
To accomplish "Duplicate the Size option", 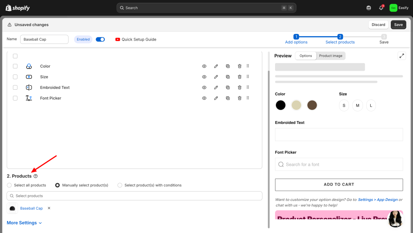I will [x=227, y=77].
